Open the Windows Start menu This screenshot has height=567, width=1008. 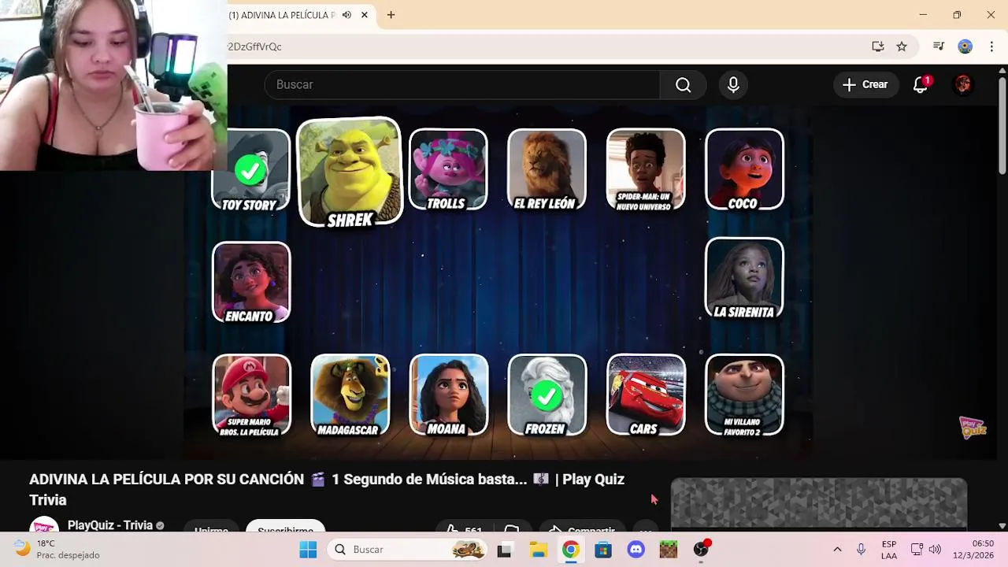click(x=308, y=549)
